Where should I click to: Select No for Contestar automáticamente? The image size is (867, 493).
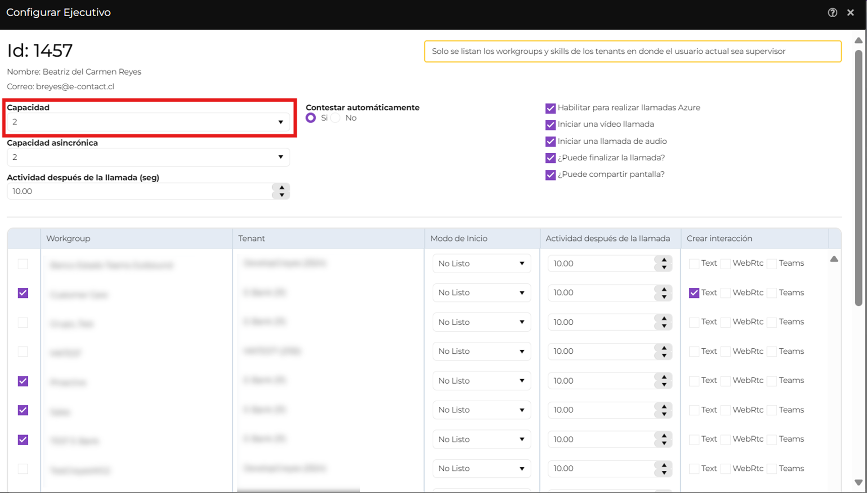pyautogui.click(x=336, y=118)
